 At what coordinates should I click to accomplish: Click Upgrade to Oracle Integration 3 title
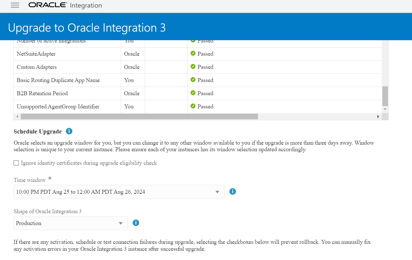pos(87,28)
